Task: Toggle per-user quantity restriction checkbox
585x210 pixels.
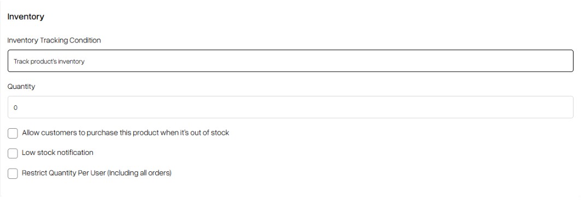Action: point(13,173)
